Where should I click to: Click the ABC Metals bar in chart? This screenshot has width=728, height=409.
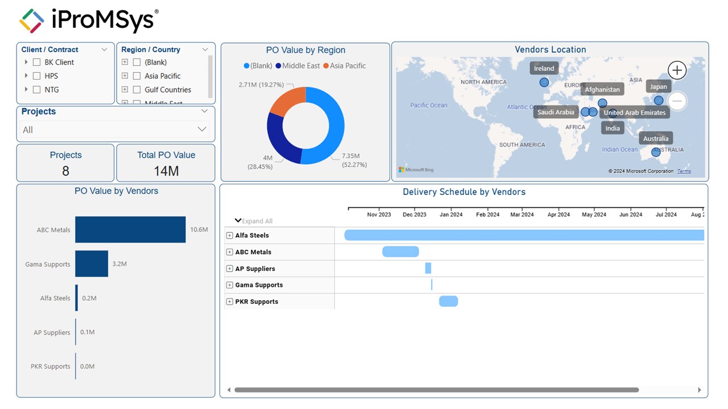click(130, 229)
